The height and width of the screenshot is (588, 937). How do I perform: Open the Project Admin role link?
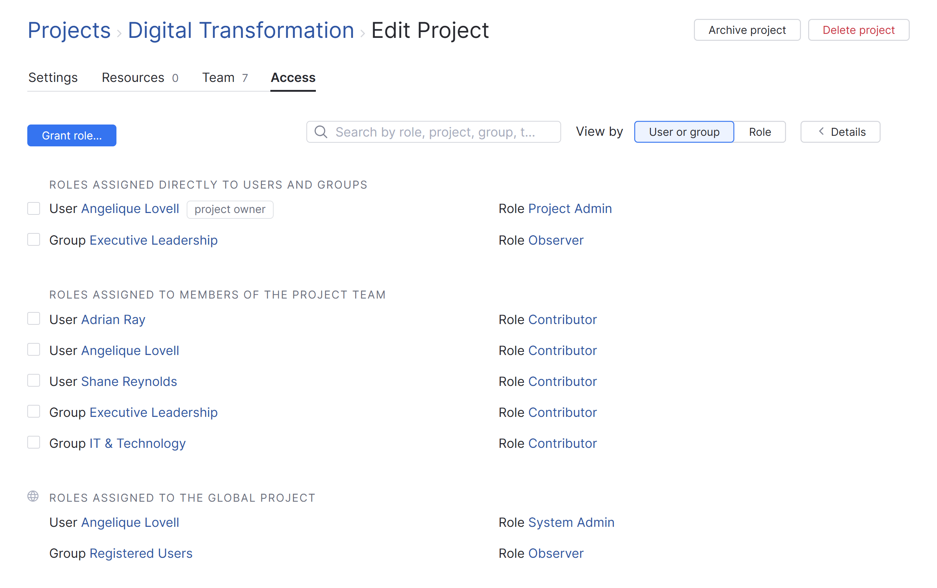tap(570, 209)
